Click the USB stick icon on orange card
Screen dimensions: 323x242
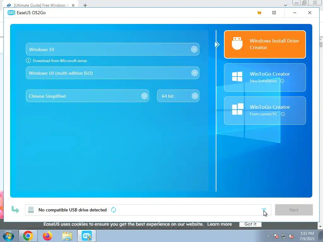coord(237,43)
